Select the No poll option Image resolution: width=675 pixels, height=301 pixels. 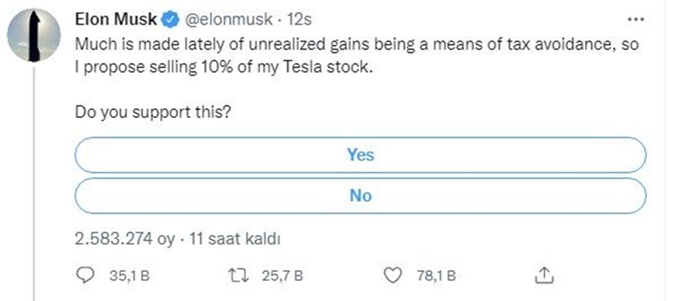pos(360,196)
